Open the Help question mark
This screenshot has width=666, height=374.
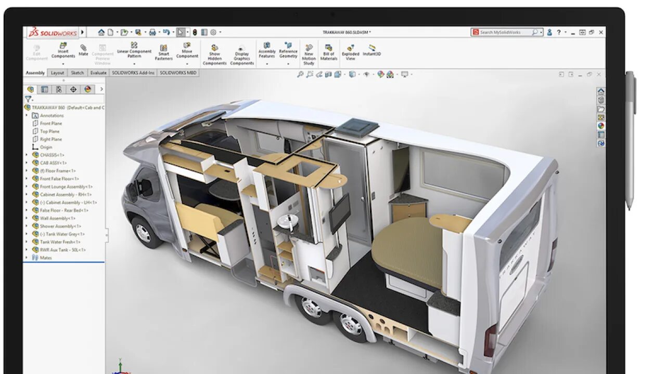[559, 32]
